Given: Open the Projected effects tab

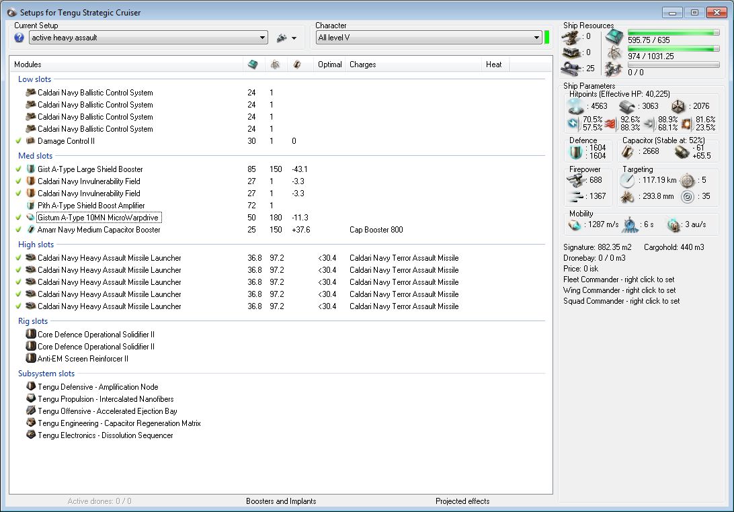Looking at the screenshot, I should pos(462,501).
